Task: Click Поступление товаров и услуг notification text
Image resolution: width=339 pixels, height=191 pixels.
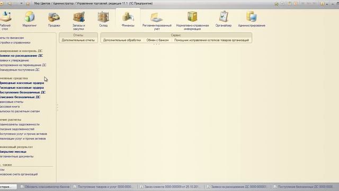Action: [x=105, y=187]
